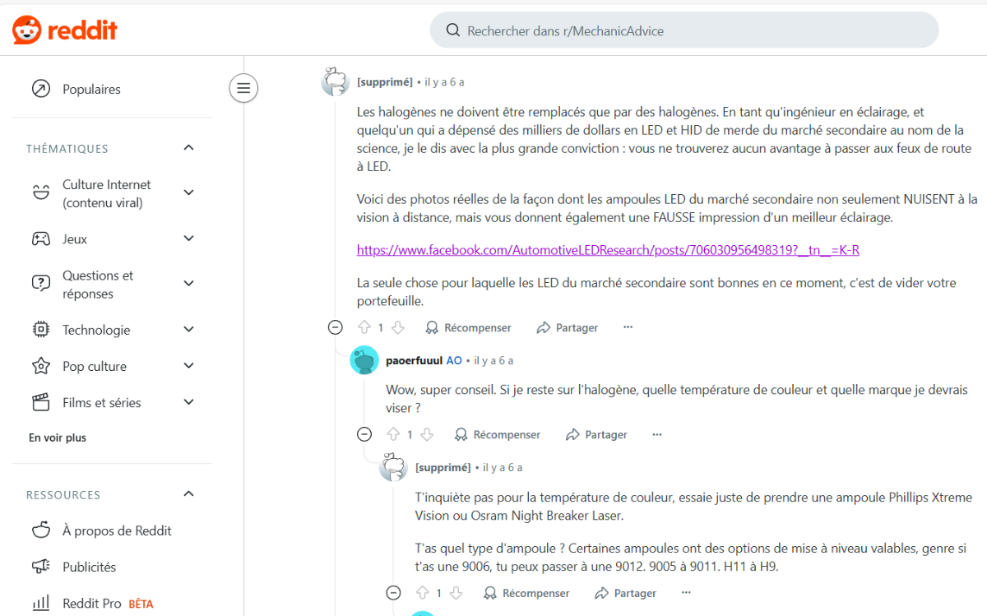
Task: Downvote the Phillips Xtreme Vision comment
Action: pos(456,593)
